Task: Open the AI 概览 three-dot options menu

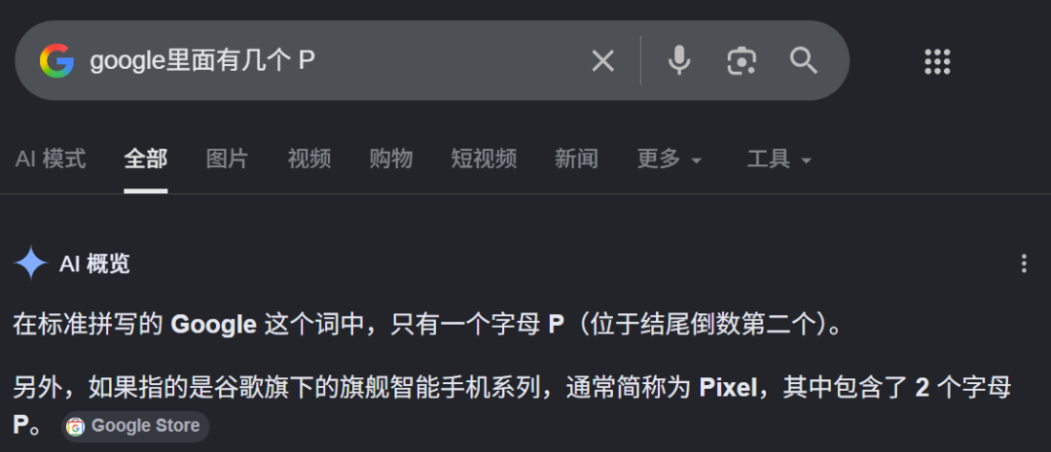Action: (1024, 263)
